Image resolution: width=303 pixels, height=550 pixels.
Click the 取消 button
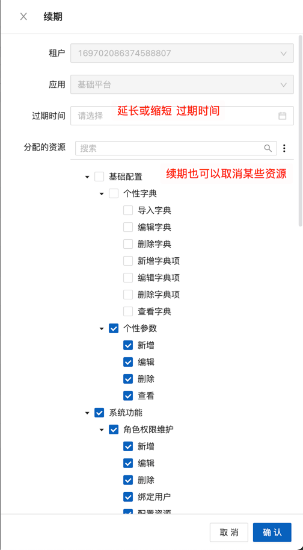coord(229,533)
